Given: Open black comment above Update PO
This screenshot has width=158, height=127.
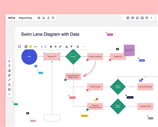Looking at the screenshot, I should [x=117, y=49].
